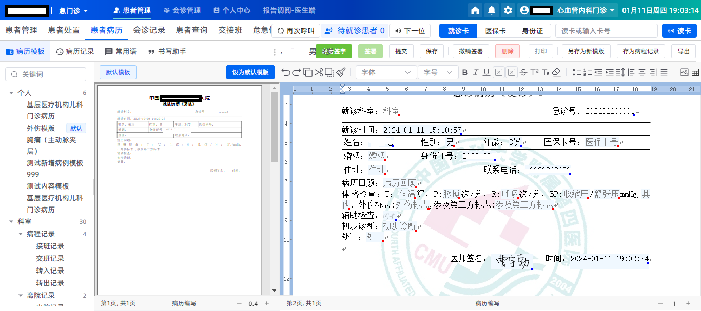This screenshot has height=311, width=701.
Task: Click the copy icon in editor toolbar
Action: click(307, 72)
